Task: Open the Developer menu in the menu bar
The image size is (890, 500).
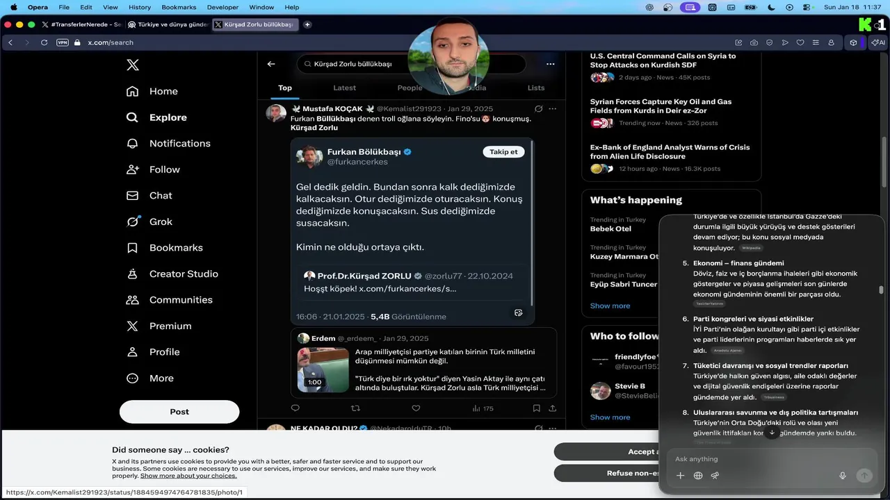Action: pos(222,7)
